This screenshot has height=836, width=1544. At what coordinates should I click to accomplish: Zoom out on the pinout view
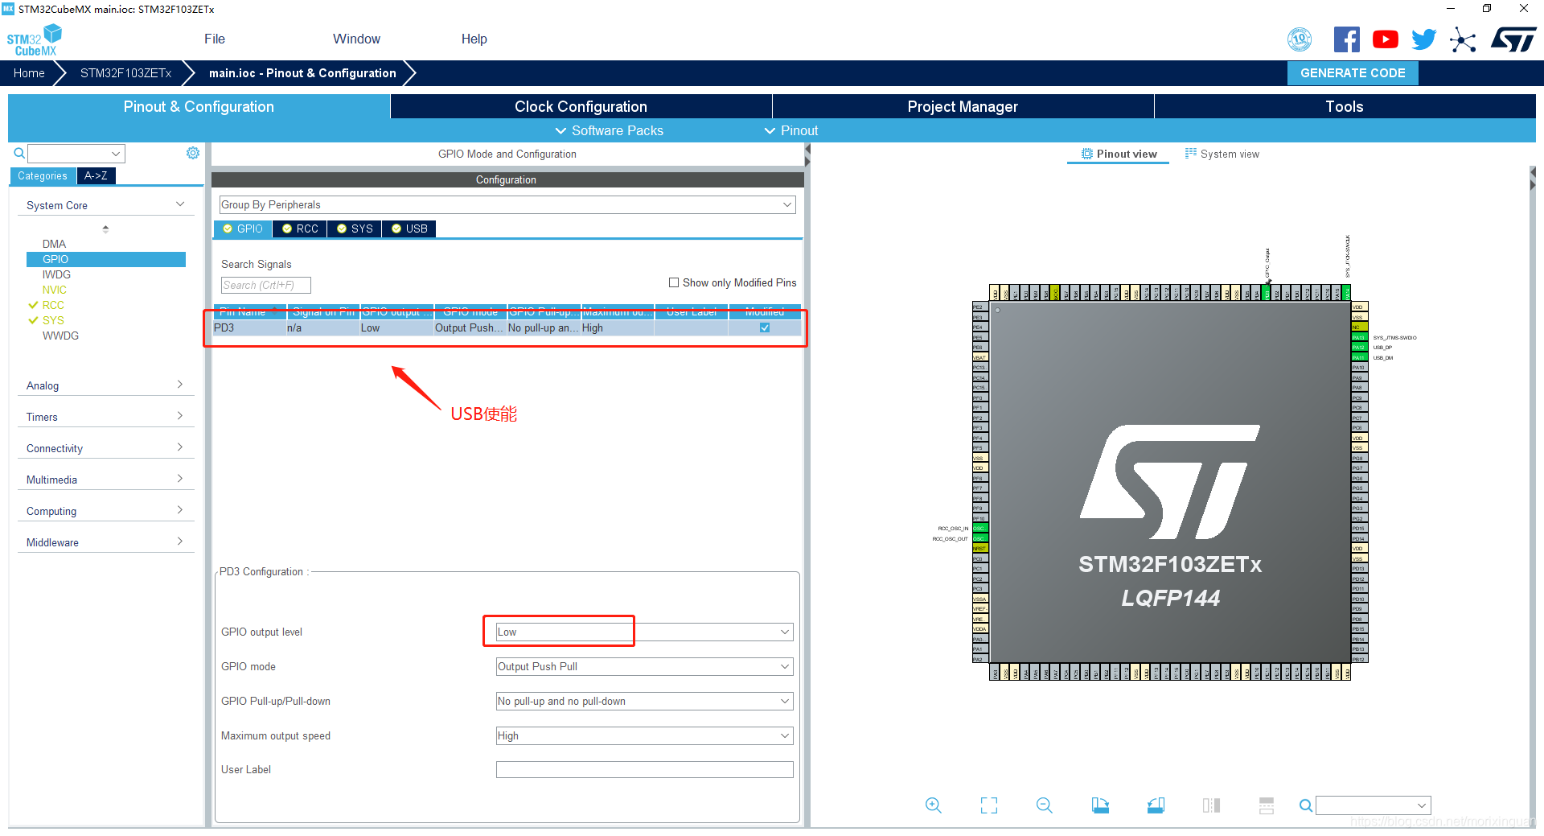pyautogui.click(x=1043, y=805)
